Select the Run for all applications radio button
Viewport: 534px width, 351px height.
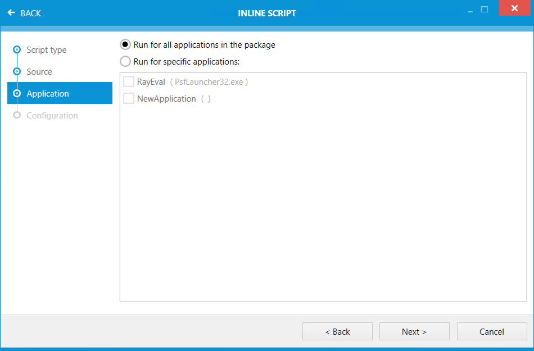coord(125,44)
